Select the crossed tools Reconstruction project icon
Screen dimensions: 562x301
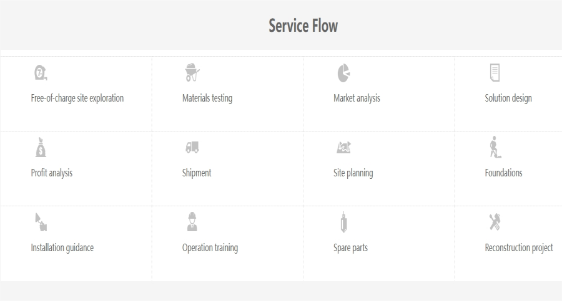coord(495,222)
